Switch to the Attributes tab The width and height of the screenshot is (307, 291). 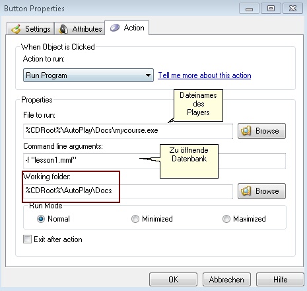(x=79, y=28)
